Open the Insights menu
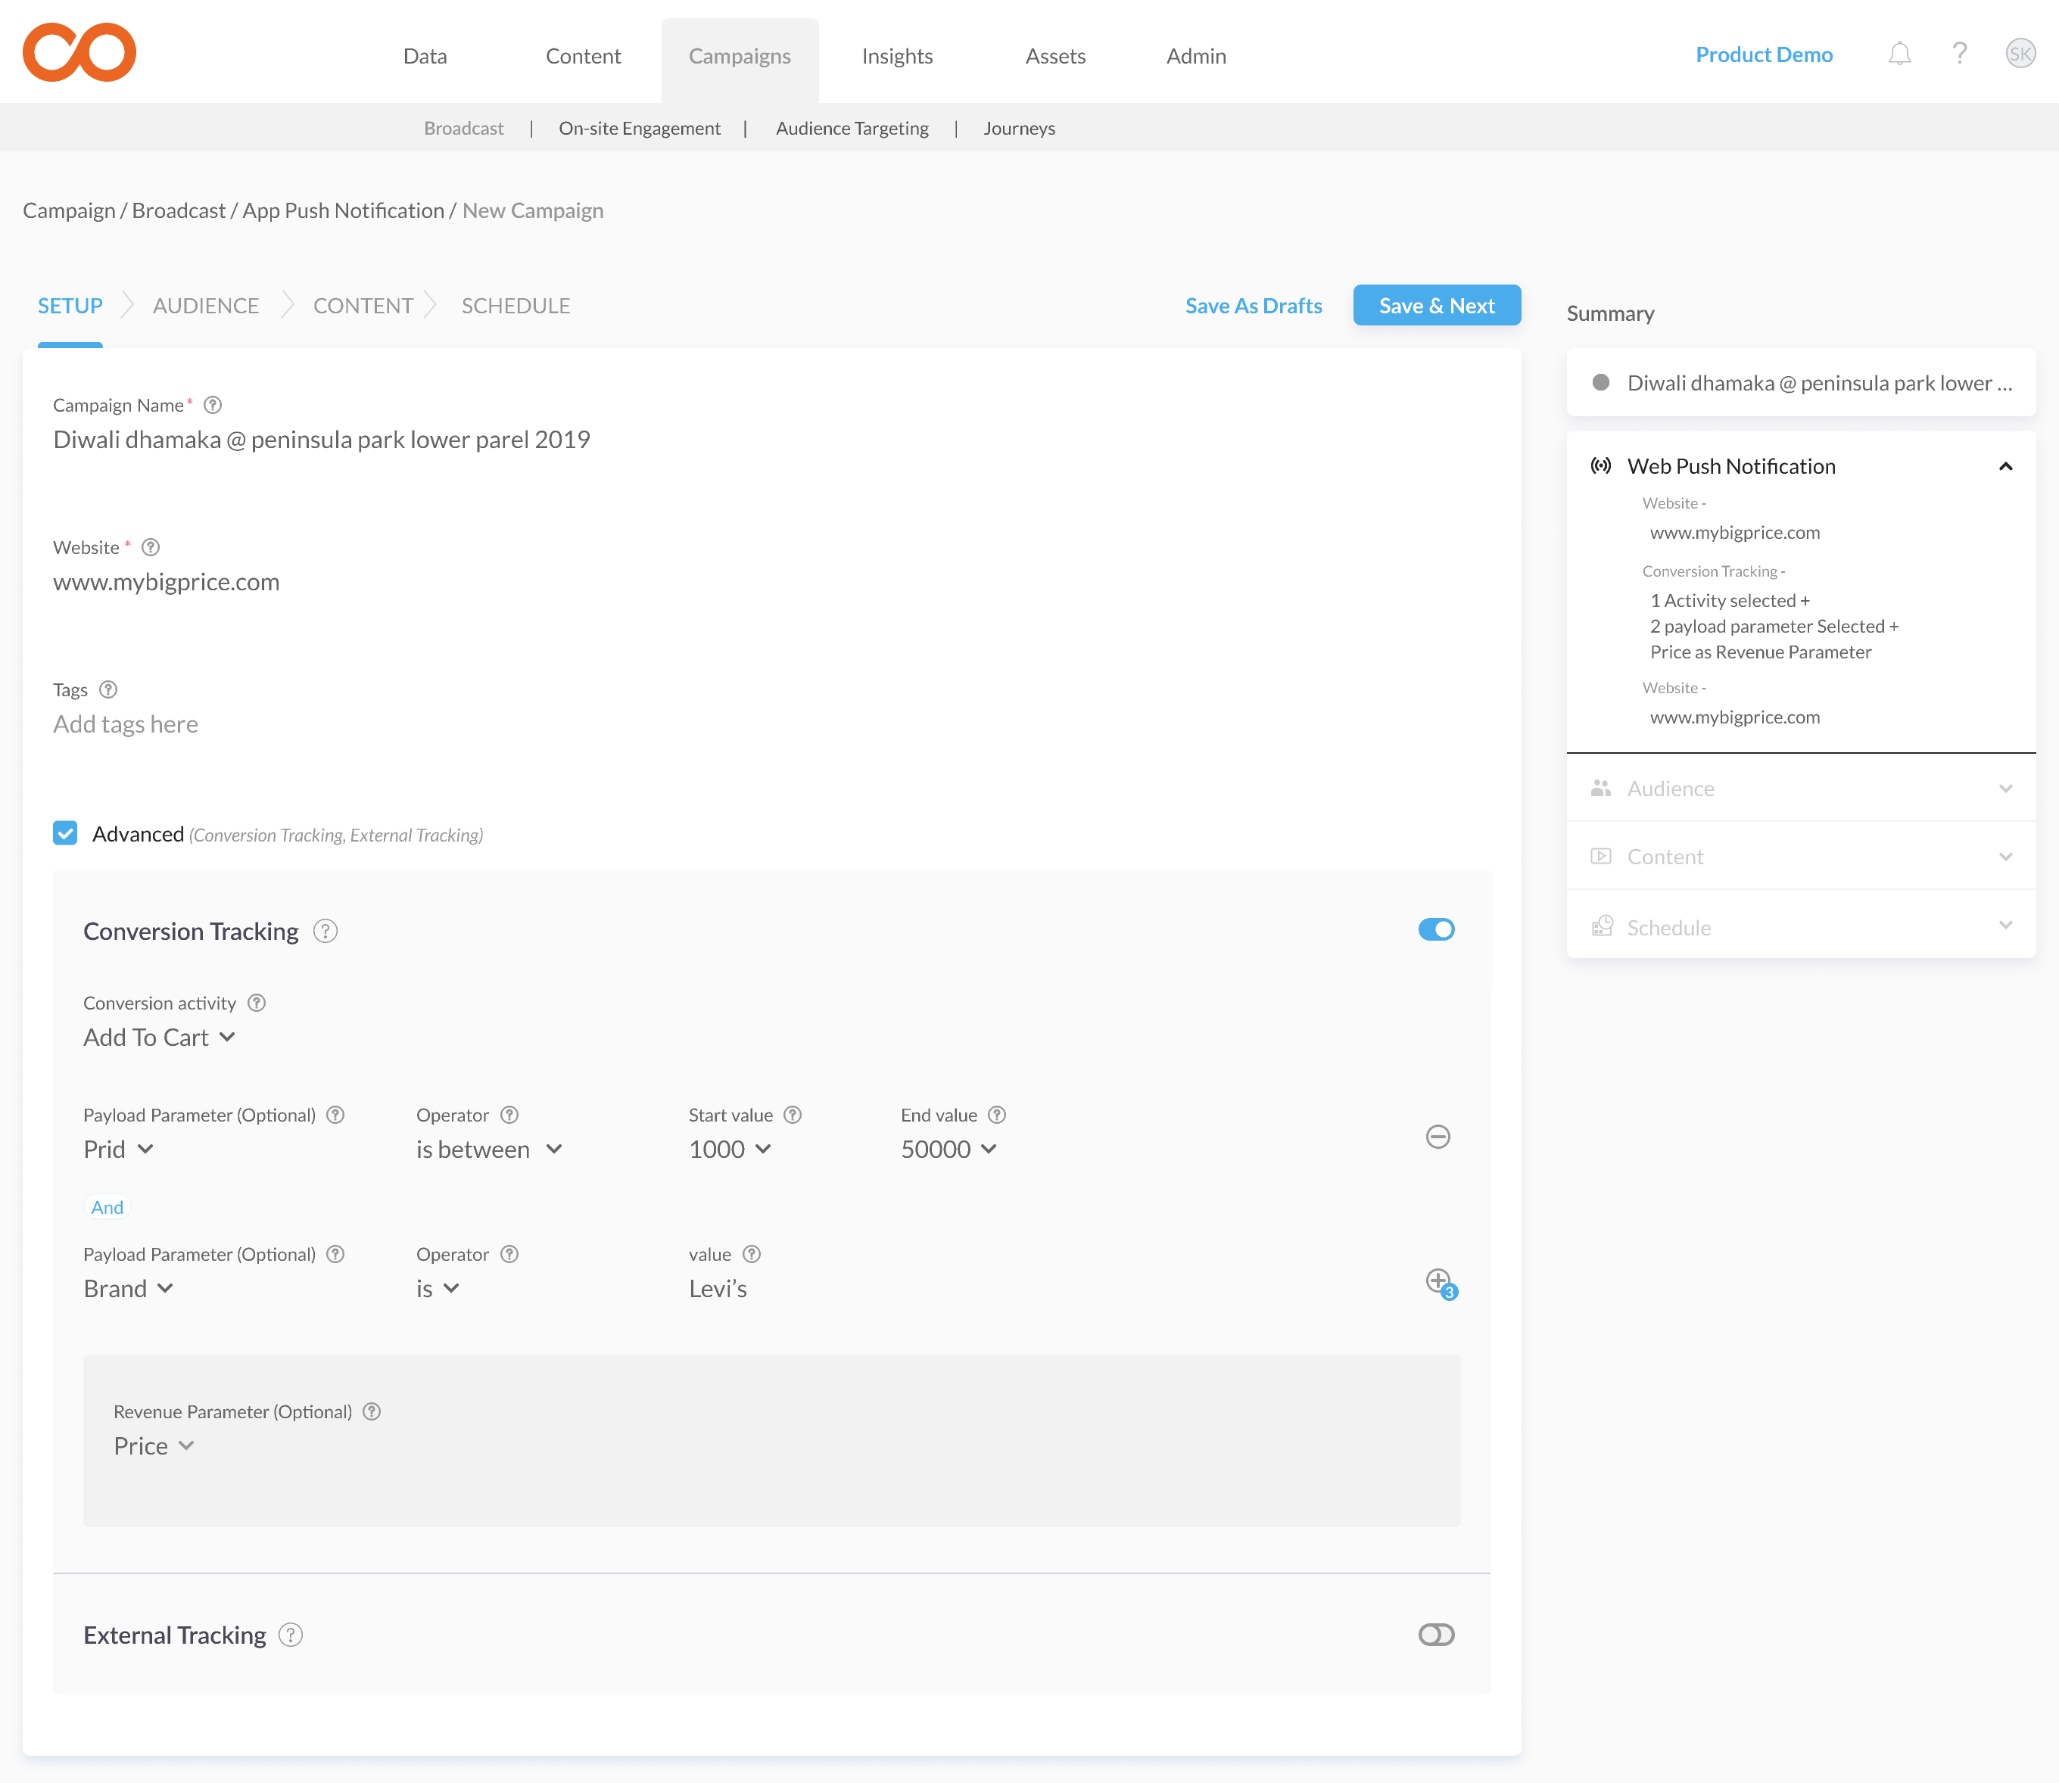The image size is (2059, 1783). click(x=896, y=57)
